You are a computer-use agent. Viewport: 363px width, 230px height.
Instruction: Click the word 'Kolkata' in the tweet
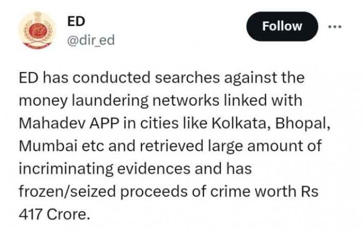click(x=241, y=123)
